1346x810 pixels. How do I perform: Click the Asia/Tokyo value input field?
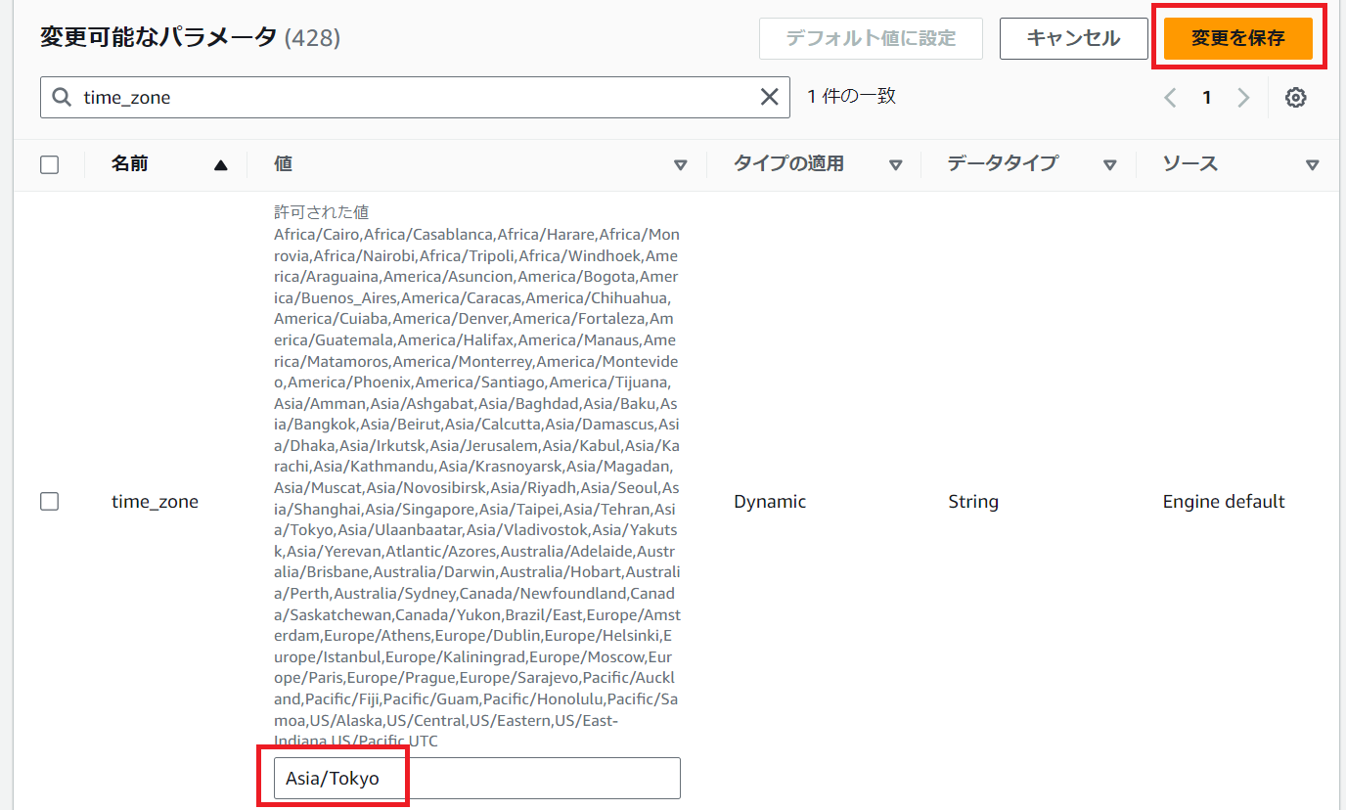(476, 779)
